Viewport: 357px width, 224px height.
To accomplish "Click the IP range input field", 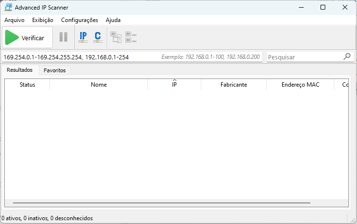I will [132, 57].
